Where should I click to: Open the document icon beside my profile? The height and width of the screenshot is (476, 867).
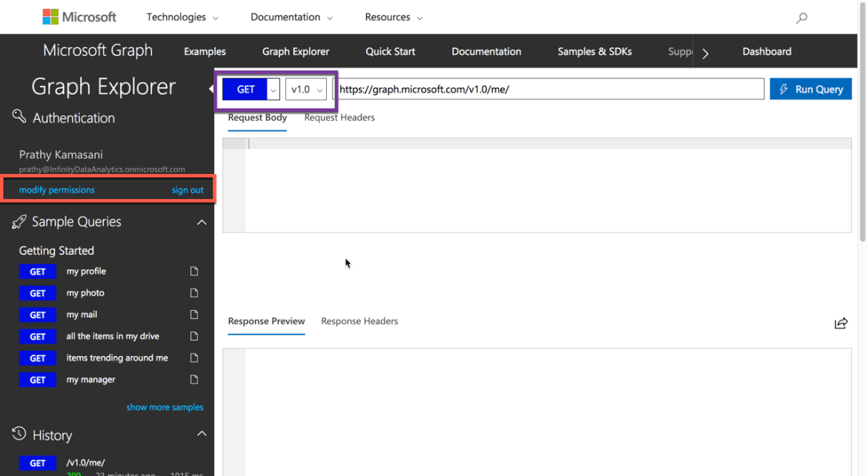tap(194, 271)
